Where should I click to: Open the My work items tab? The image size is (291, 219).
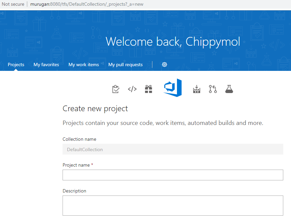click(x=84, y=65)
